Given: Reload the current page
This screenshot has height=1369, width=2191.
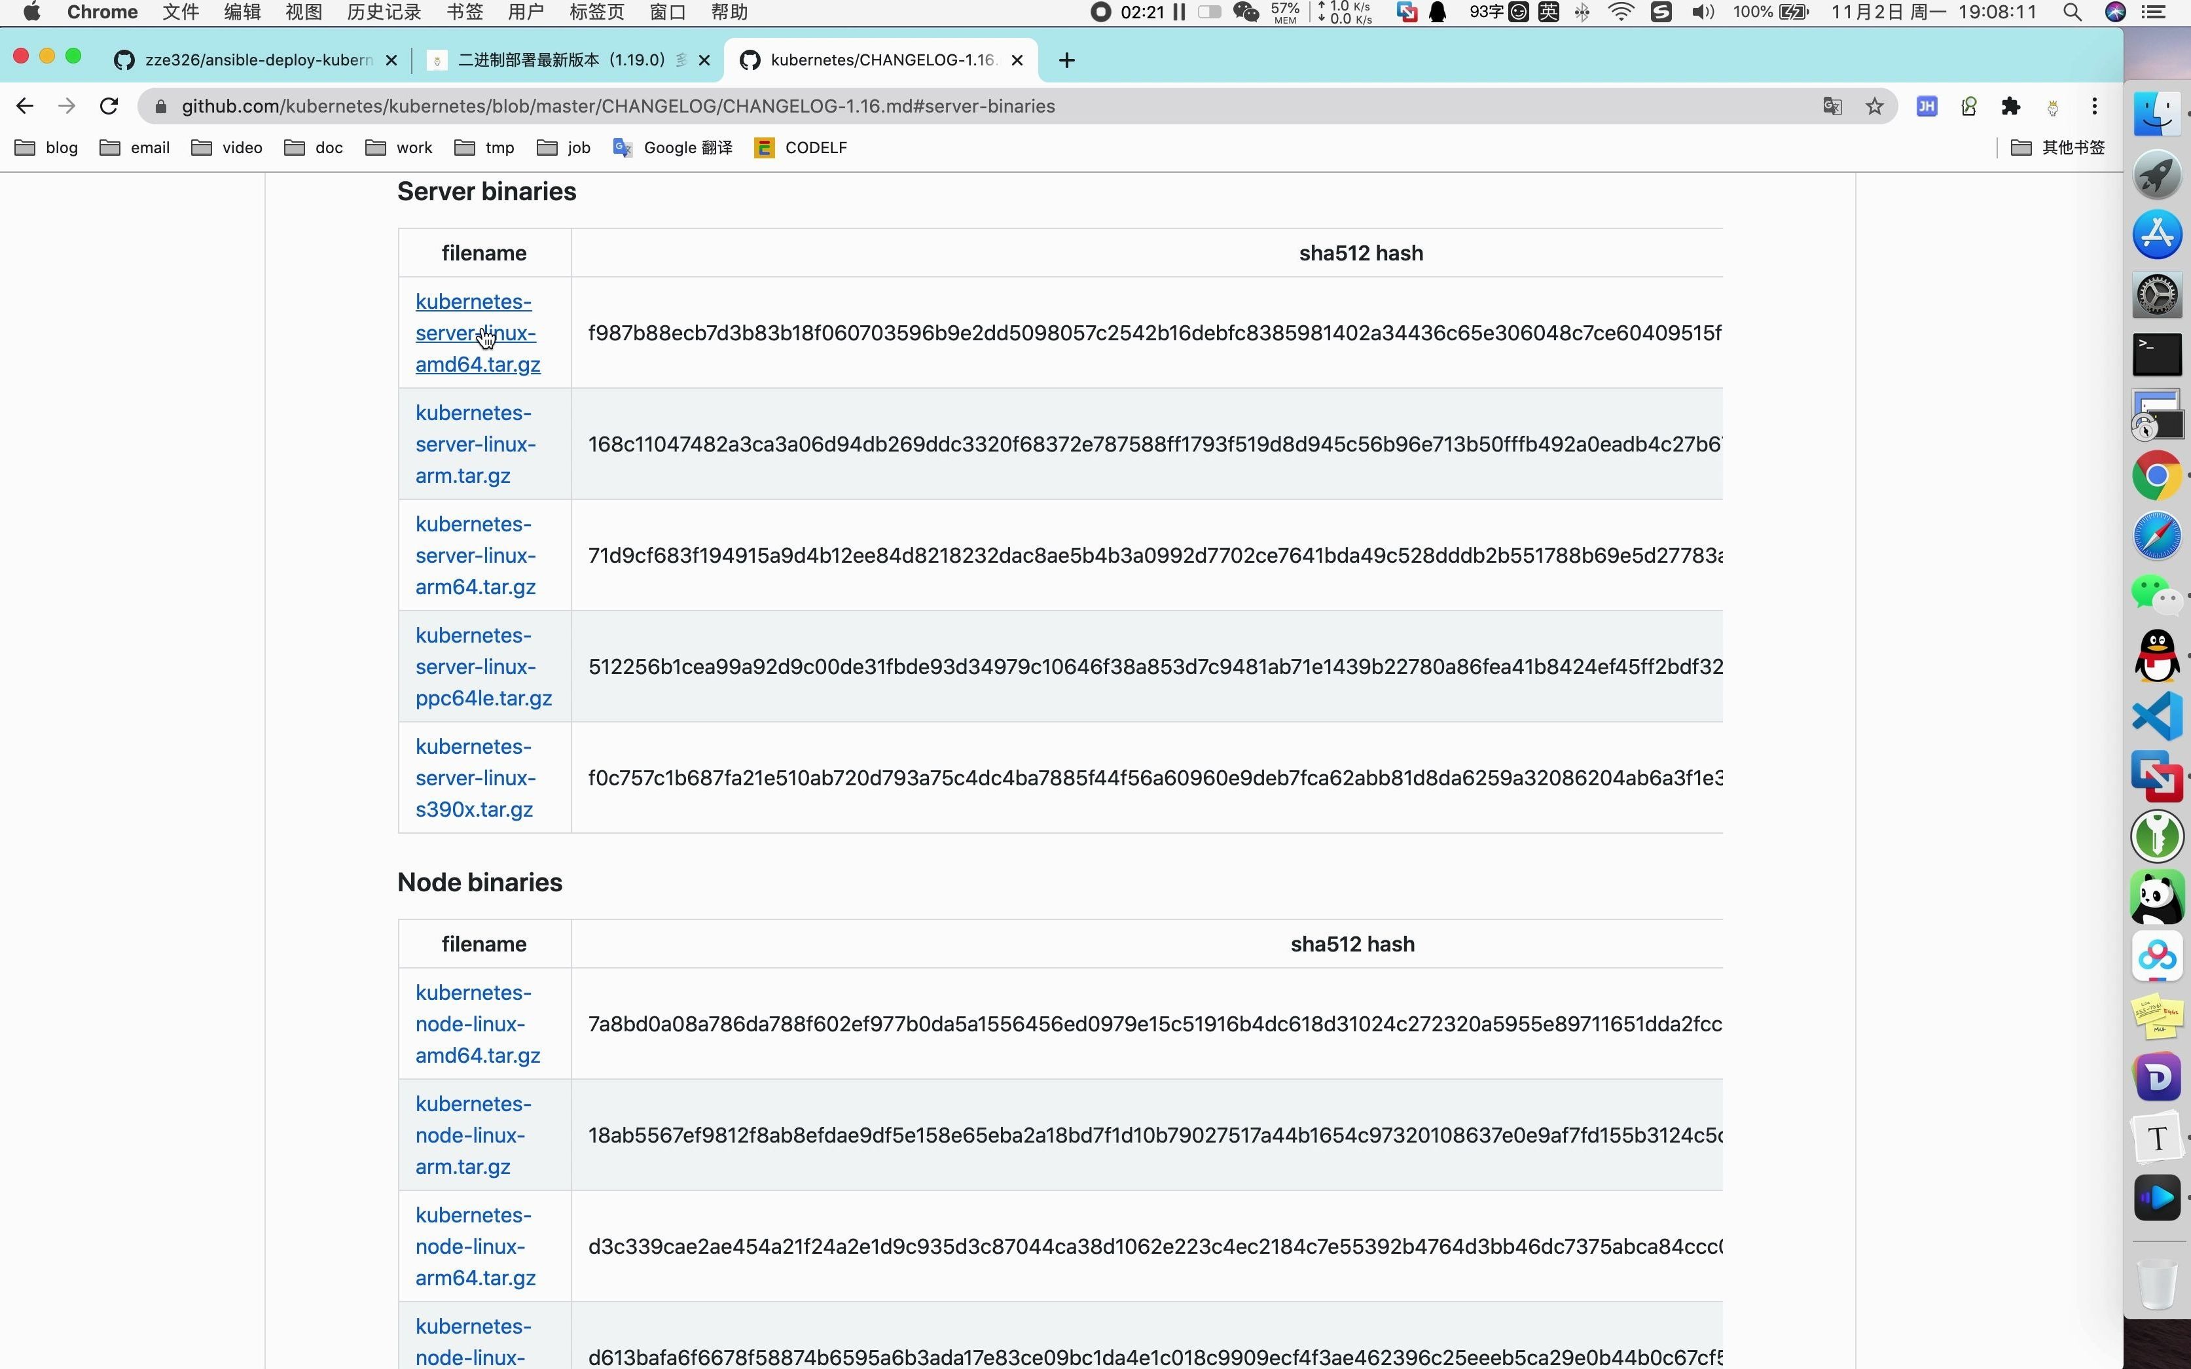Looking at the screenshot, I should 109,106.
